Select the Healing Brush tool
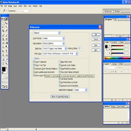Screen dimensions: 131x131 (3, 35)
